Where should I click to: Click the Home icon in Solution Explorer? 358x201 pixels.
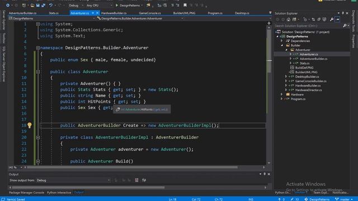(x=289, y=20)
